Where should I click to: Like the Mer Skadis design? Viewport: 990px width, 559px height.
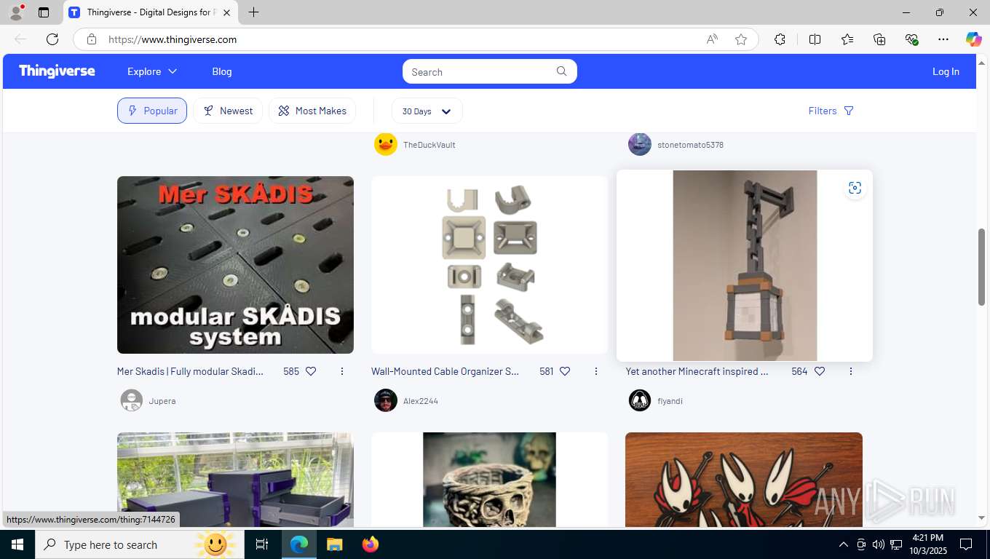point(311,371)
